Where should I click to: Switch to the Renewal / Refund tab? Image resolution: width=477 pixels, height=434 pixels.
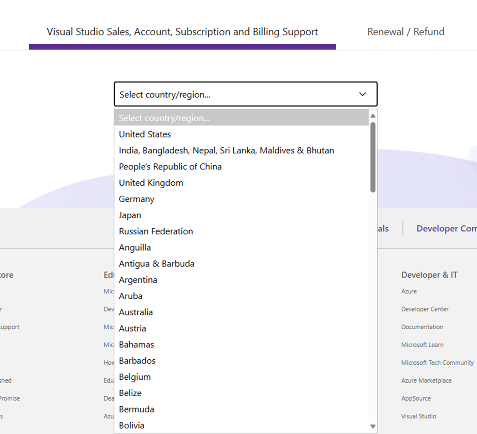click(x=406, y=31)
